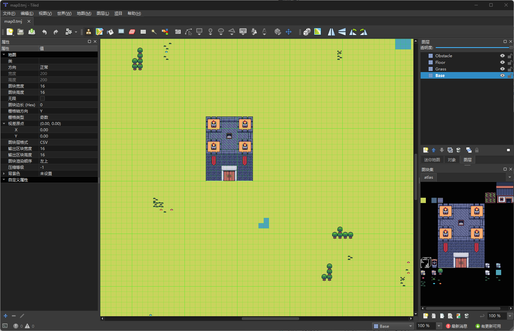Expand the 背景色 property row

click(x=4, y=174)
